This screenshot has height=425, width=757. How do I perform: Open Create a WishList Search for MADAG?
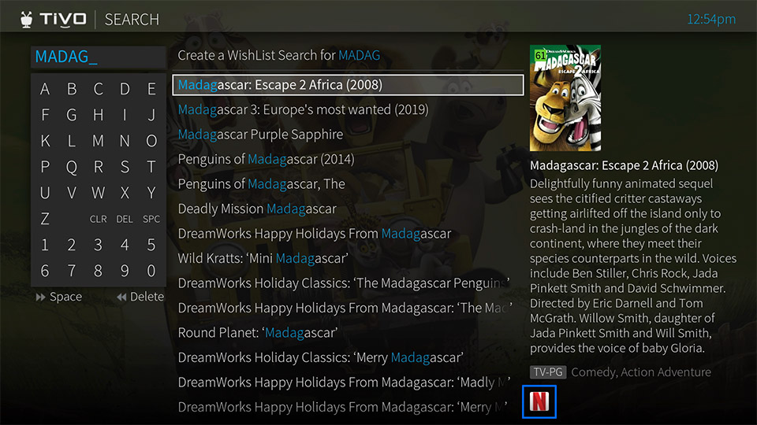tap(279, 55)
